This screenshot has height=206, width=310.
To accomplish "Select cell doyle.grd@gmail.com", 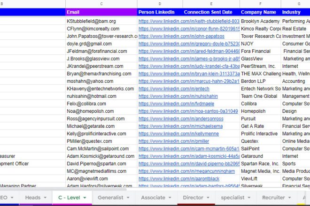I will point(101,44).
